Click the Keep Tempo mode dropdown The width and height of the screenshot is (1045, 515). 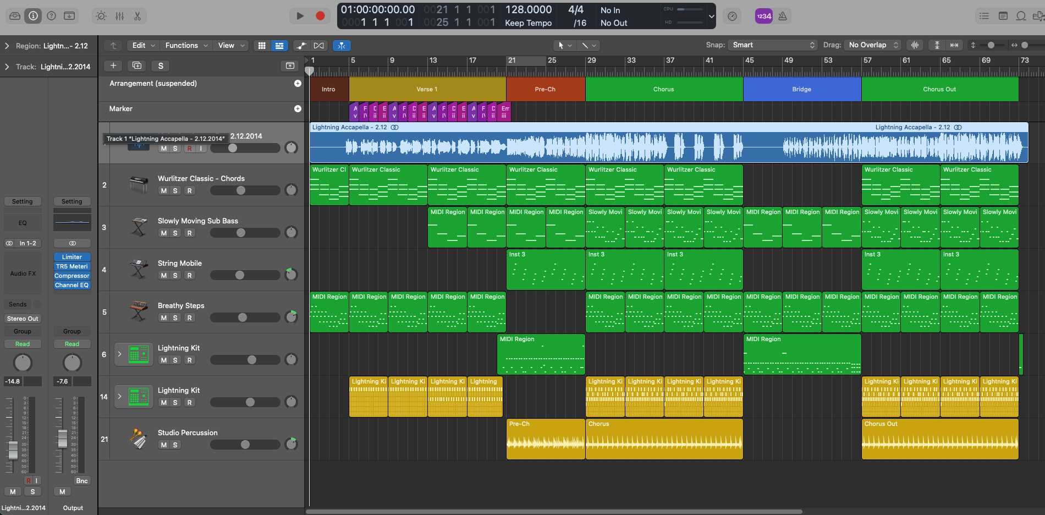pos(528,23)
